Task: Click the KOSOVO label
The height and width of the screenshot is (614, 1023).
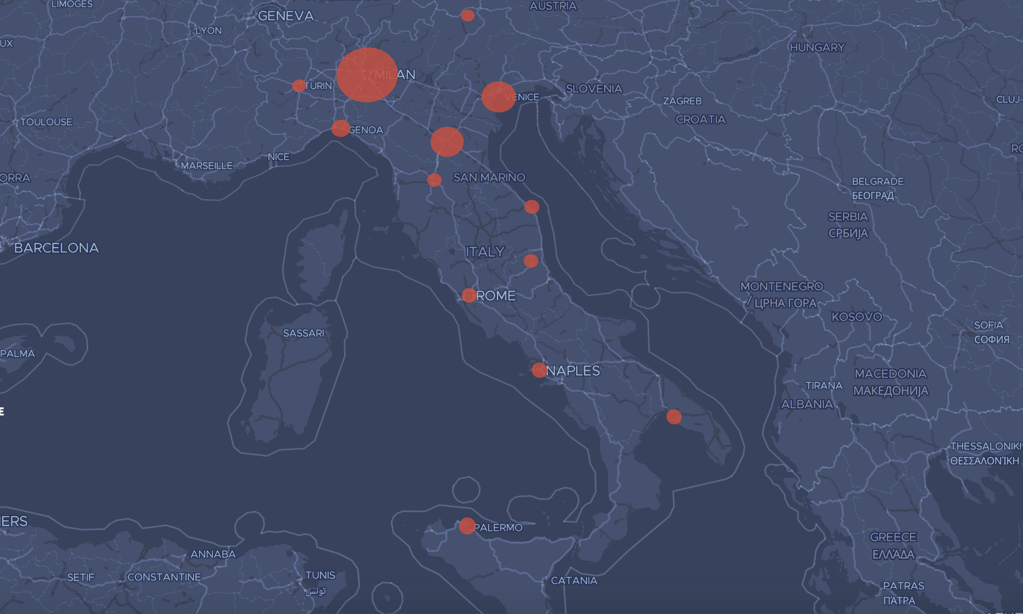Action: 857,317
